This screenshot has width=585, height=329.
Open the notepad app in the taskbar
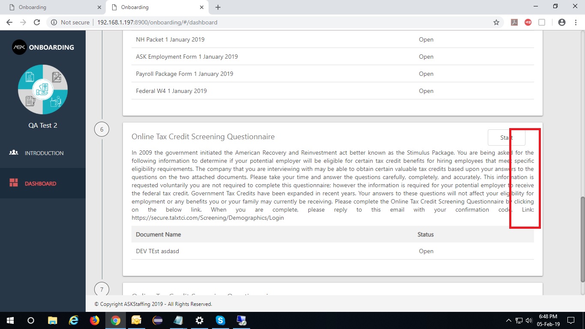coord(178,320)
